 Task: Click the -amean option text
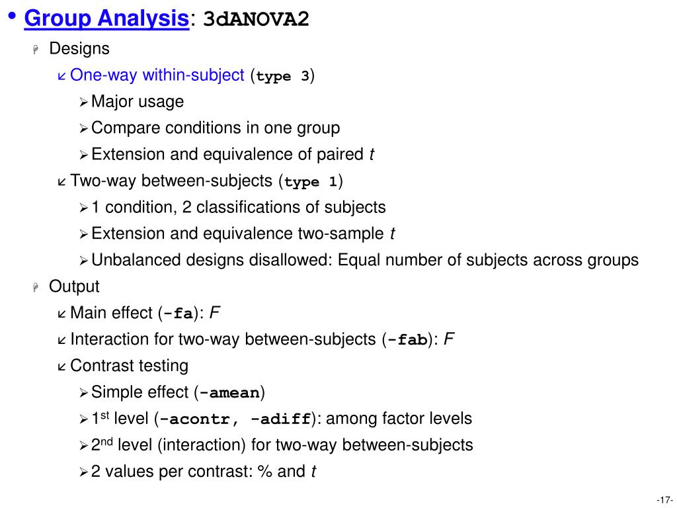(229, 393)
